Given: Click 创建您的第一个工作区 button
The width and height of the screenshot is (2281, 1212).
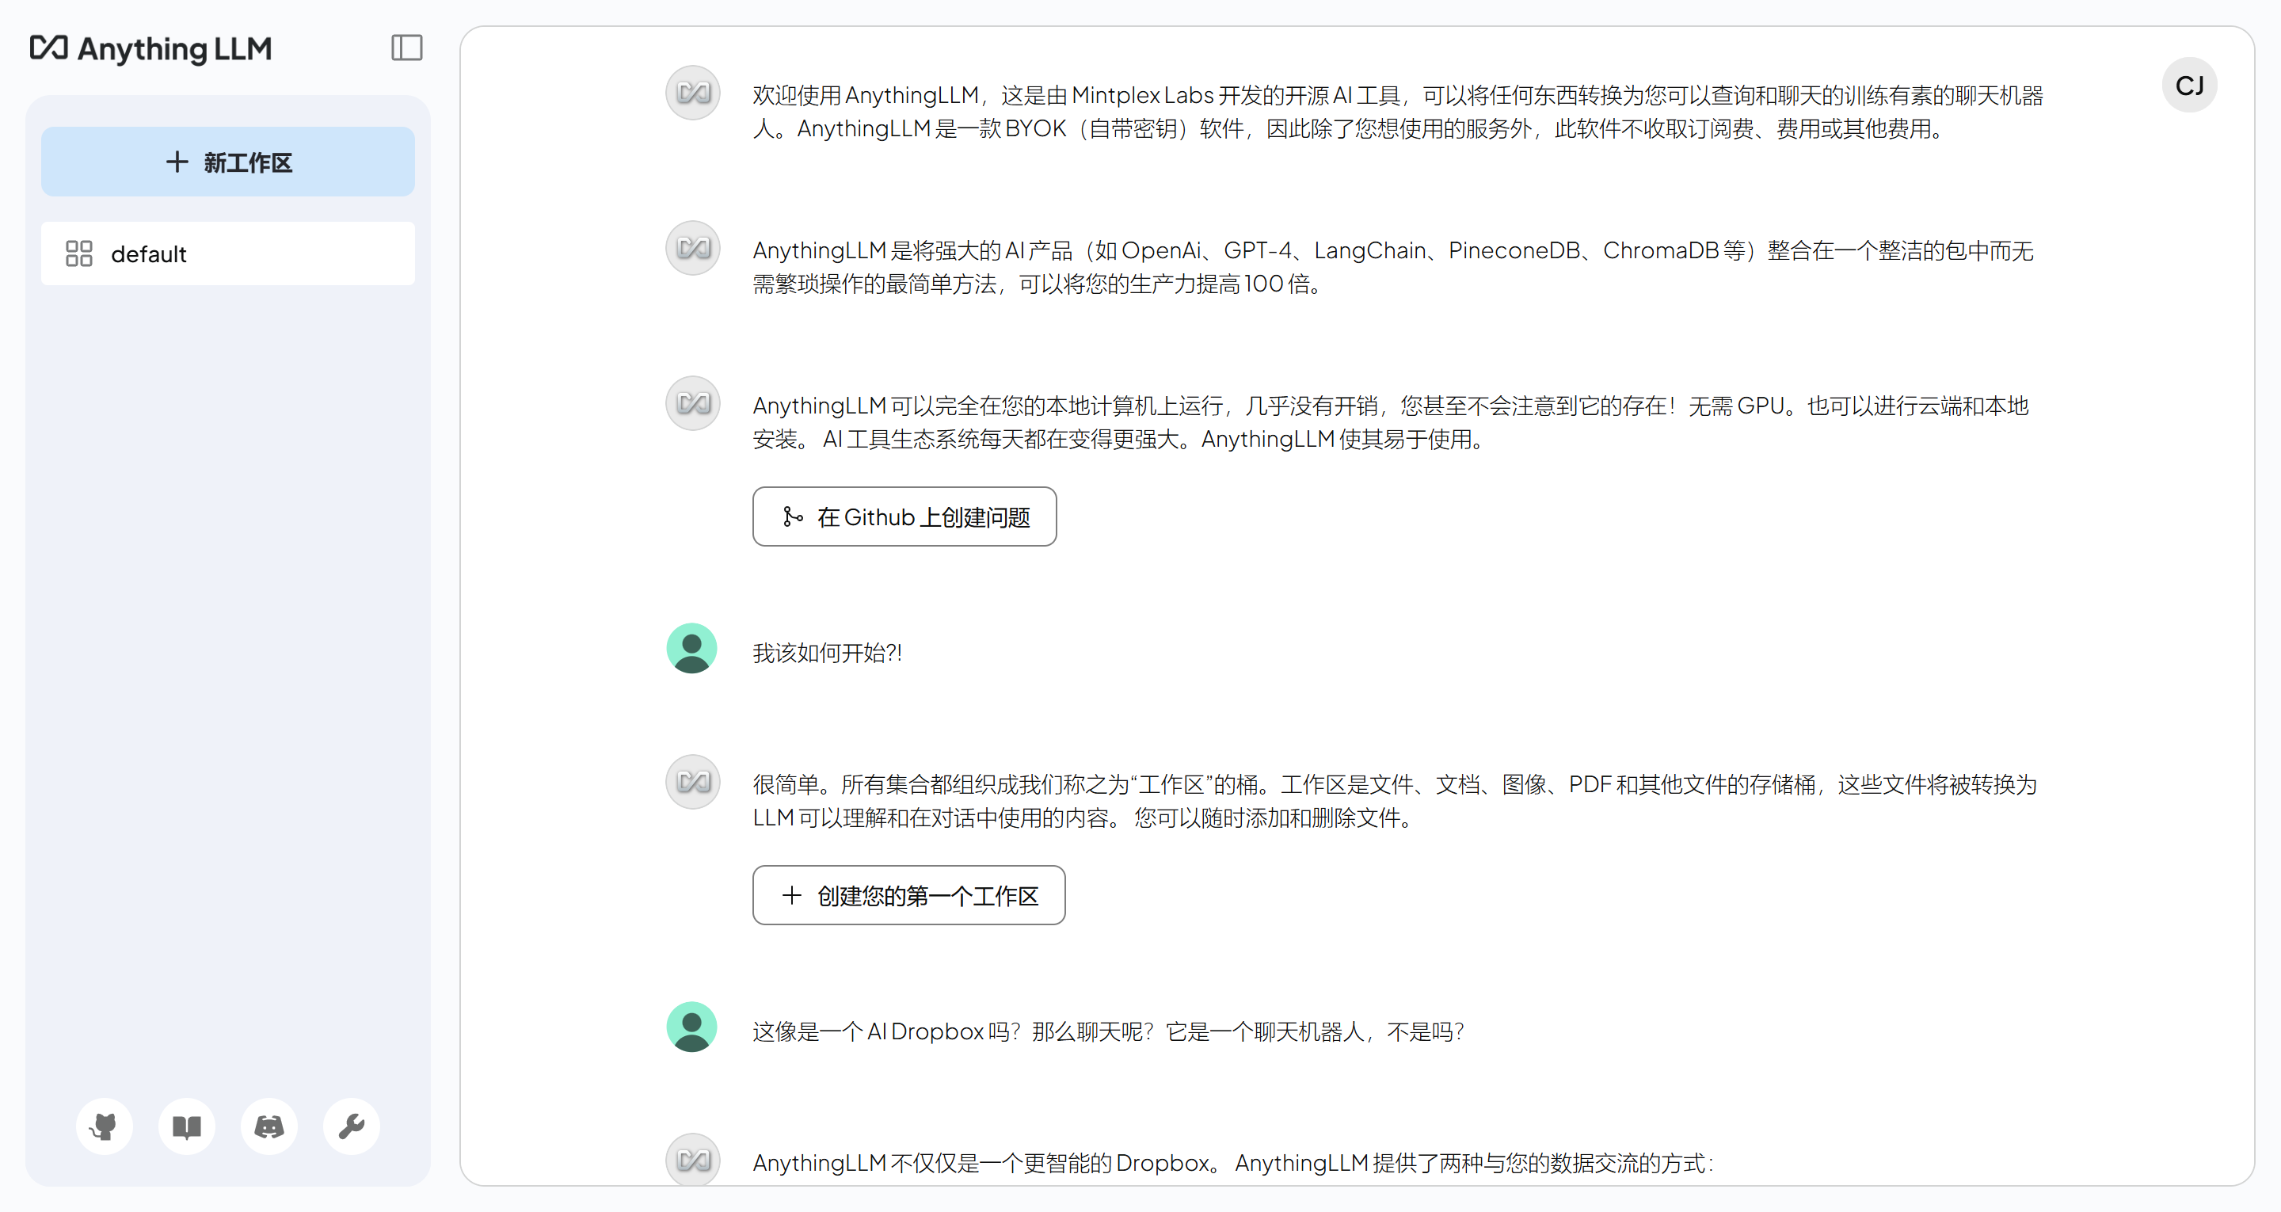Looking at the screenshot, I should pos(908,896).
